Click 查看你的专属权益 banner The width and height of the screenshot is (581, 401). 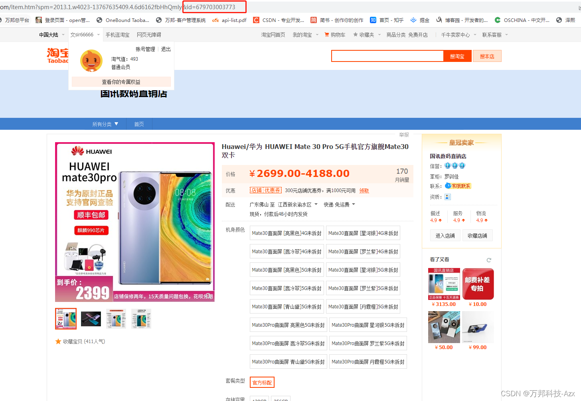click(x=121, y=82)
